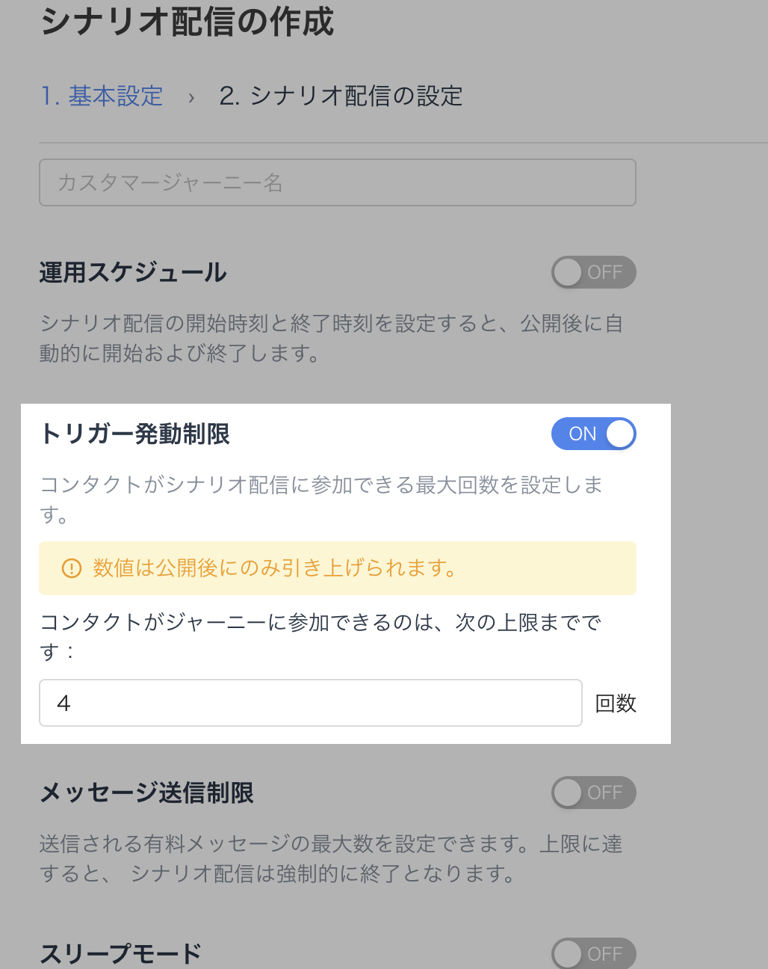Screen dimensions: 768x969
Task: Click the トリガー発動制限 heading
Action: click(134, 434)
